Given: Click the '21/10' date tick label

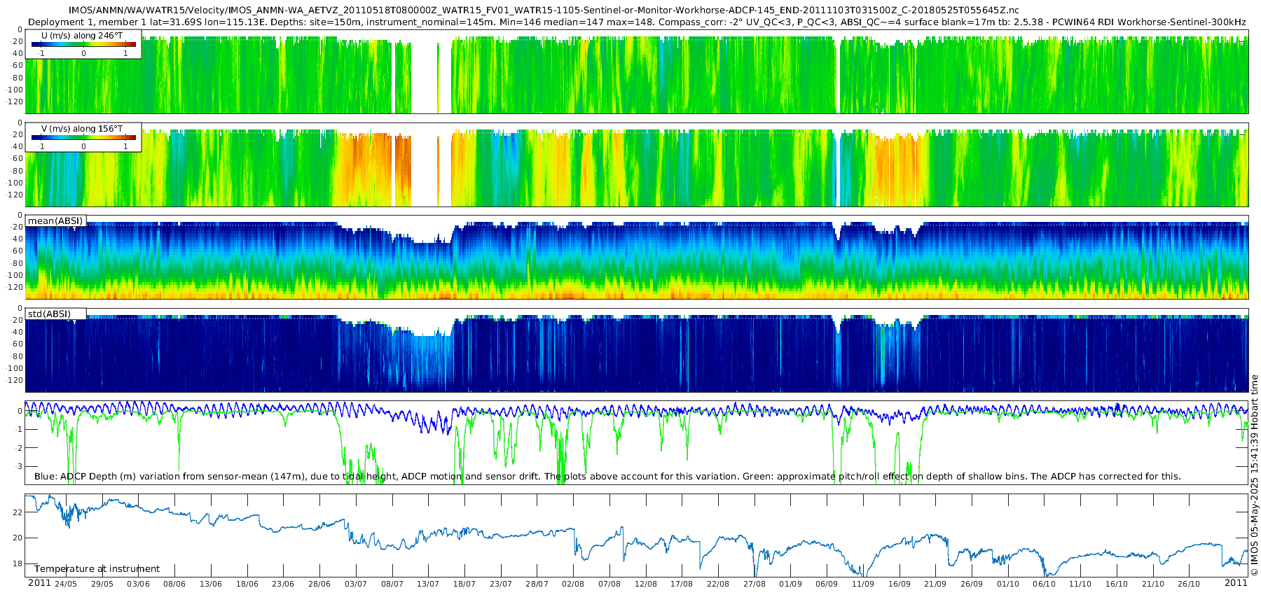Looking at the screenshot, I should (1153, 584).
